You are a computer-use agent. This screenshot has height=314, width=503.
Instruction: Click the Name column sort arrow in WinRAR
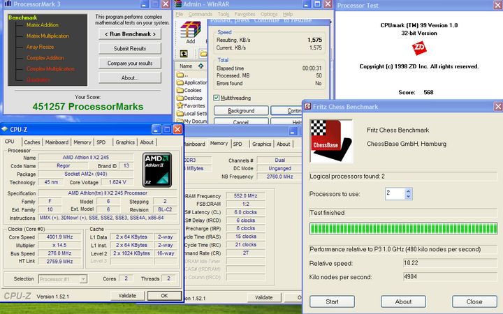(x=201, y=66)
